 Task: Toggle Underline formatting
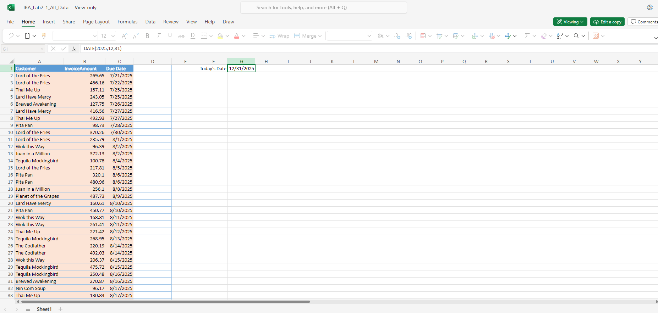[x=170, y=36]
